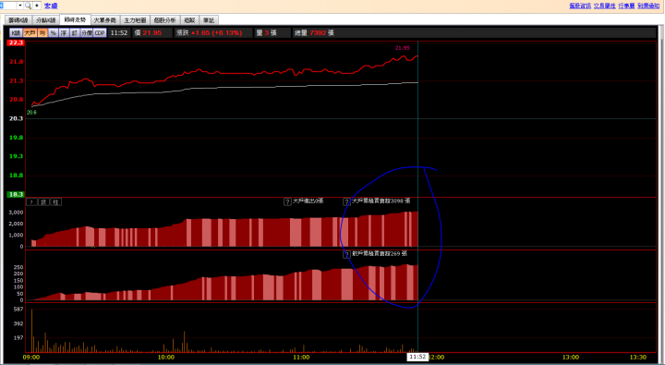Viewport: 665px width, 365px height.
Task: Click the ? icon beside 散戶累積買賣超269張
Action: pos(346,254)
